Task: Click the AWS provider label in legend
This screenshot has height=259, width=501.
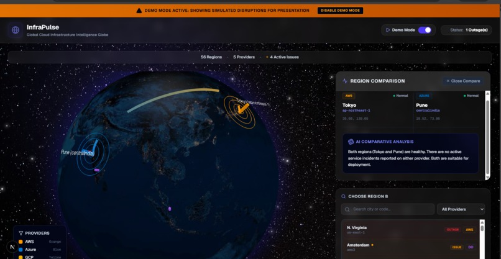Action: 29,242
